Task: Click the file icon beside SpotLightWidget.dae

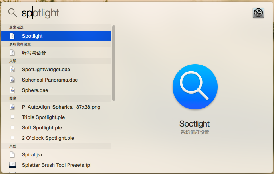Action: (x=12, y=70)
